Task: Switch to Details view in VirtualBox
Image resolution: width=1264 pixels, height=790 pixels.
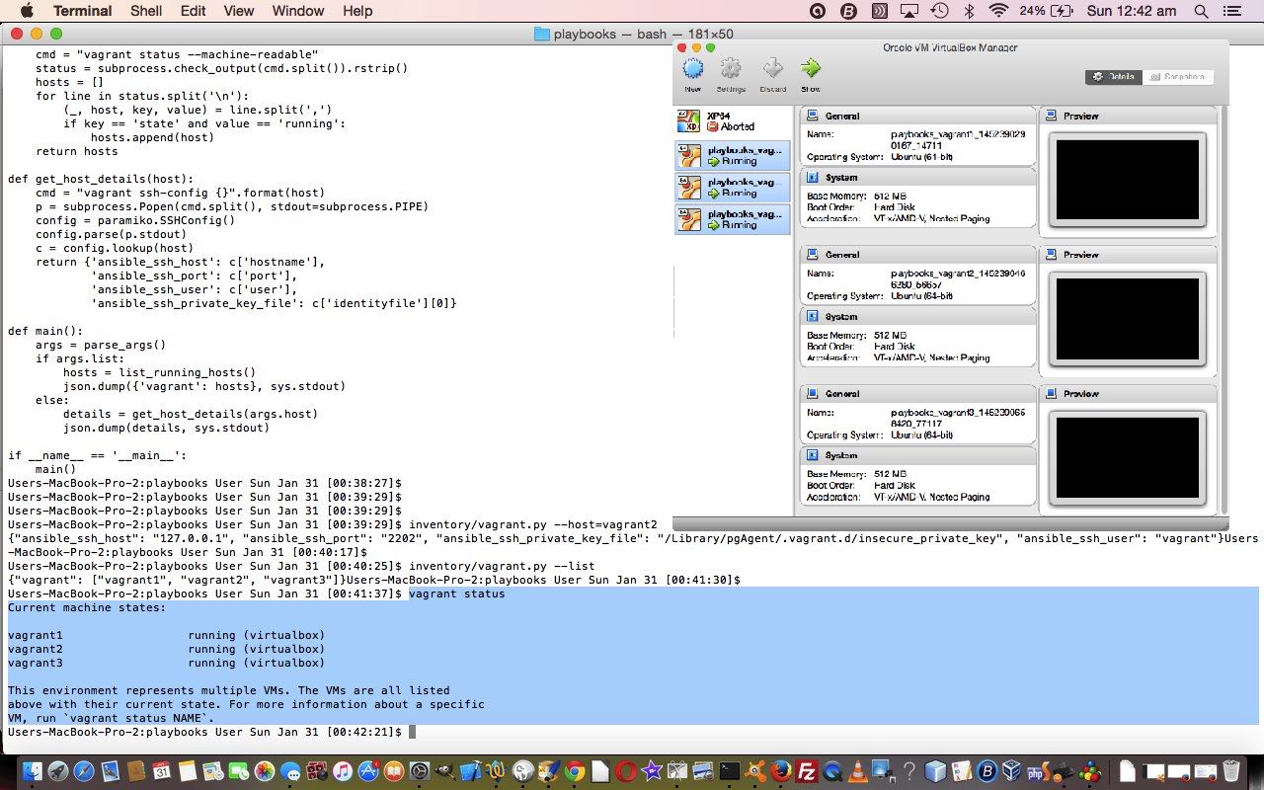Action: pos(1114,77)
